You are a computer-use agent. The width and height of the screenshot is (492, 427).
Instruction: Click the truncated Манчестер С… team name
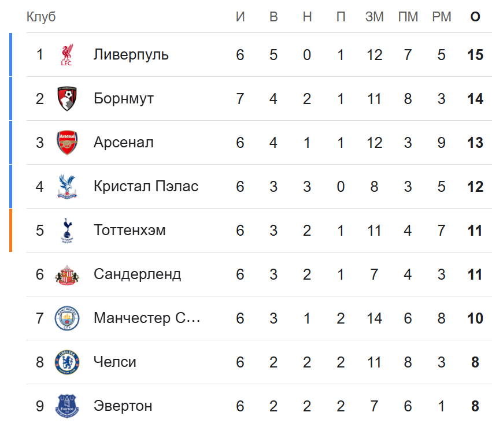click(x=147, y=318)
